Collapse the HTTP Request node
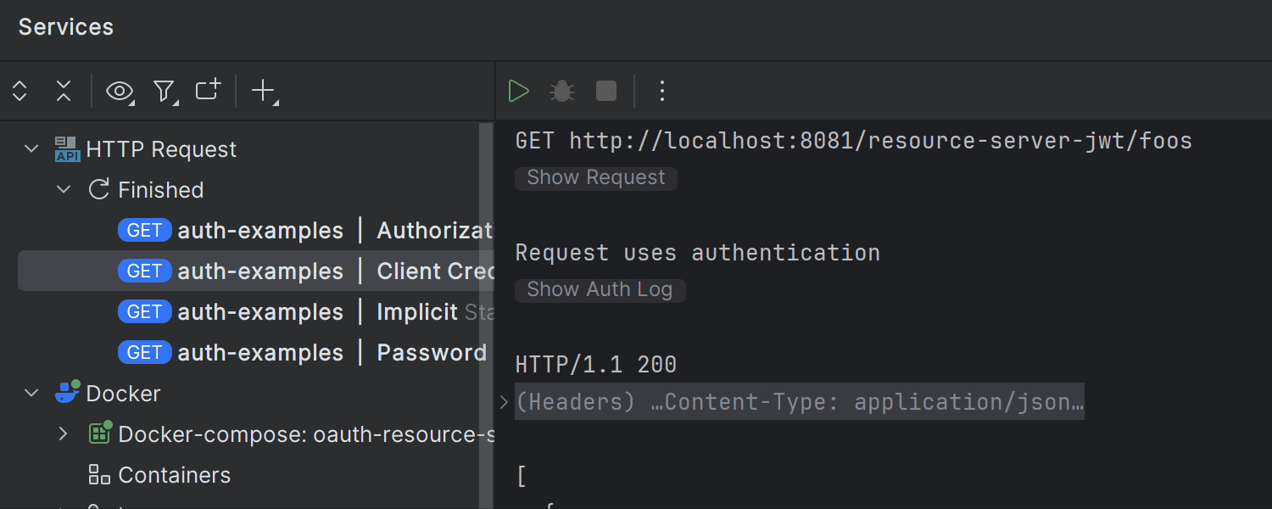 31,148
